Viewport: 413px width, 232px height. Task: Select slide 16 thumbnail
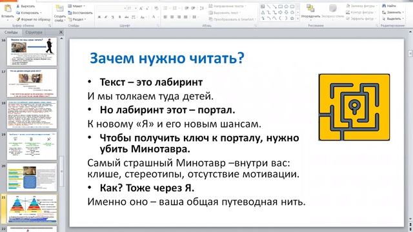click(x=32, y=52)
